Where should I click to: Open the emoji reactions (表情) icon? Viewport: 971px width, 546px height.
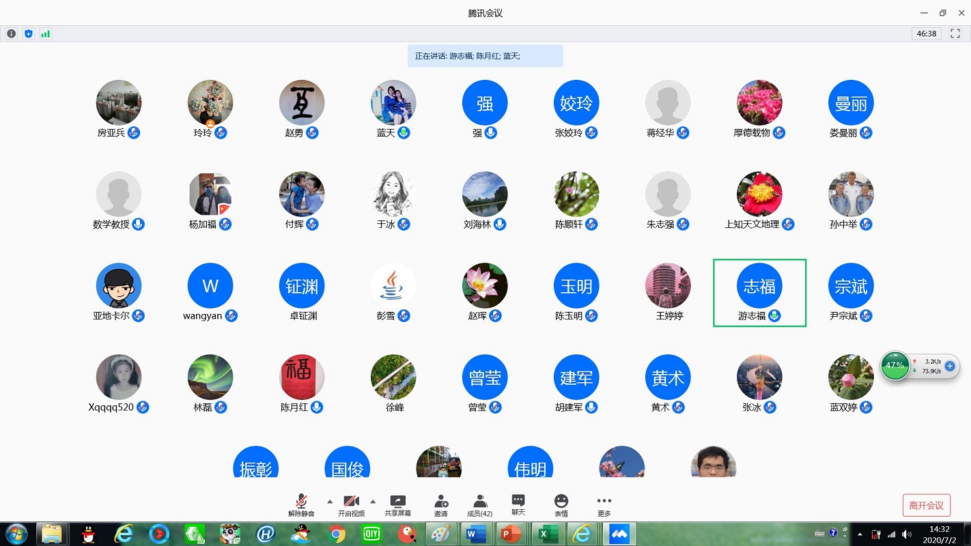(x=561, y=505)
